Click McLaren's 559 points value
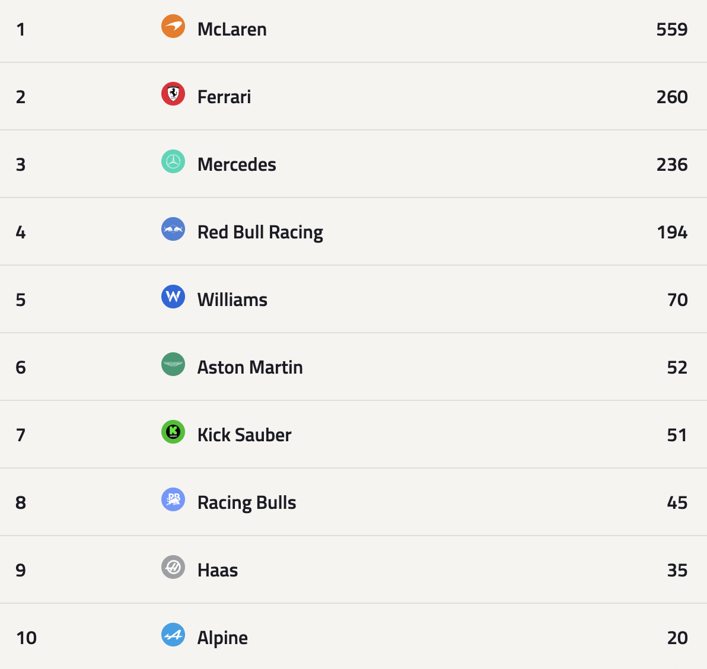 671,29
